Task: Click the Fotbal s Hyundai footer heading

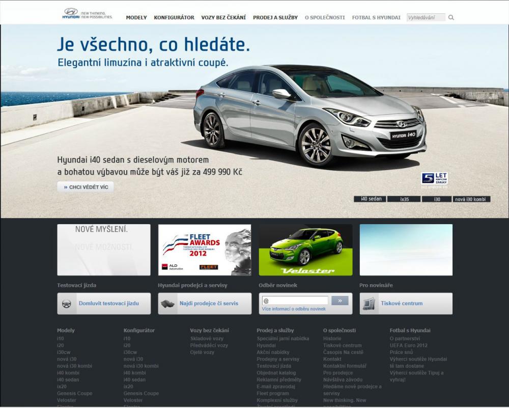Action: click(410, 331)
